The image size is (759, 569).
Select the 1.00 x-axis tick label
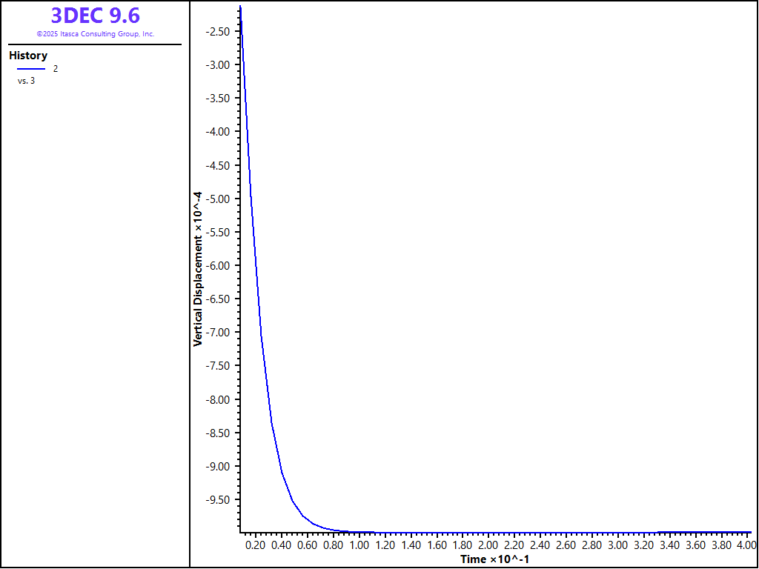tap(359, 545)
